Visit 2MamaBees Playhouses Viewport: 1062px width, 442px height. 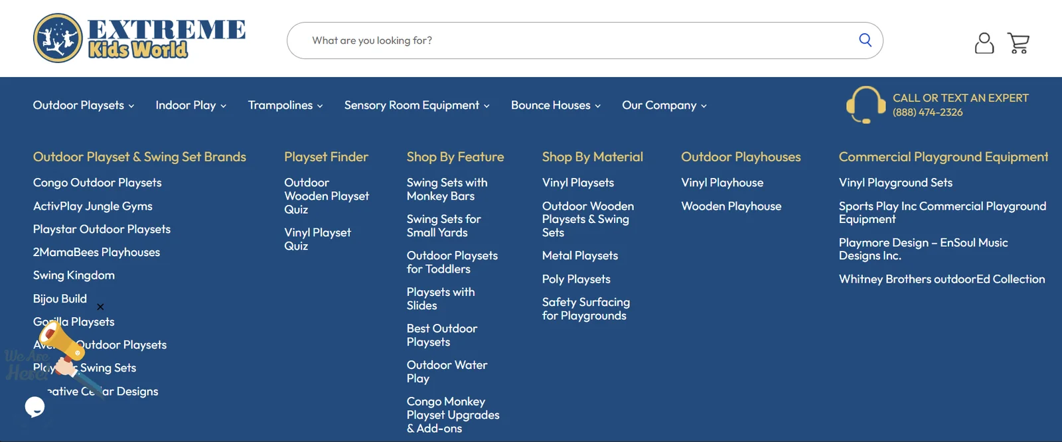point(96,252)
